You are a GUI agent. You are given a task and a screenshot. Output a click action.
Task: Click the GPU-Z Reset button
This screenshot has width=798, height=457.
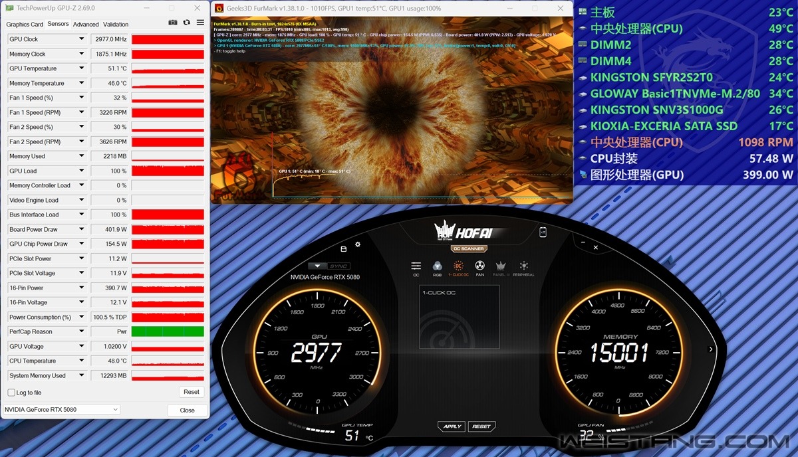coord(192,392)
